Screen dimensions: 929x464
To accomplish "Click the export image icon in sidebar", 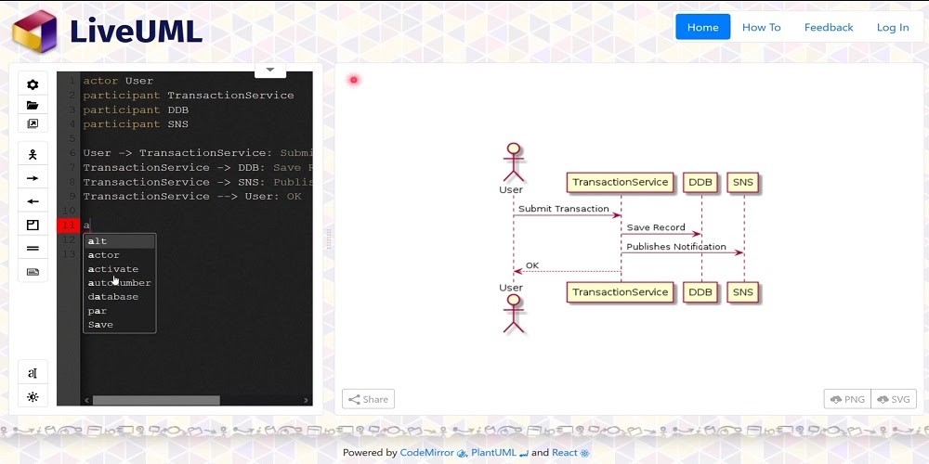I will [x=33, y=123].
